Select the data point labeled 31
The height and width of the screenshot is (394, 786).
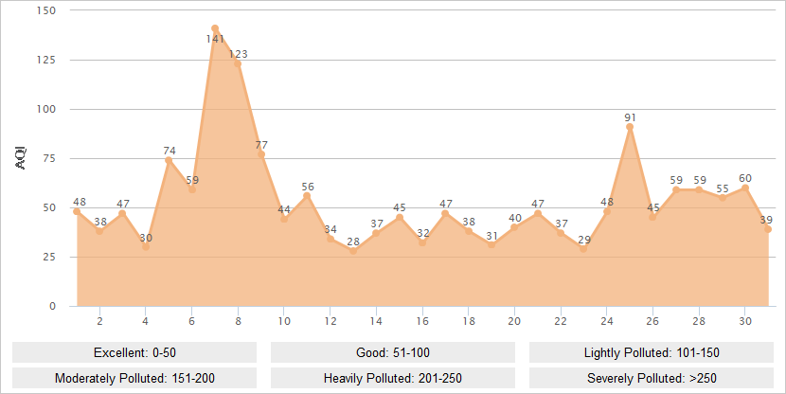tap(491, 244)
